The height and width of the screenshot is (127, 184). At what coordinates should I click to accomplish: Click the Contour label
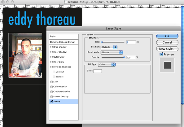click(60, 72)
